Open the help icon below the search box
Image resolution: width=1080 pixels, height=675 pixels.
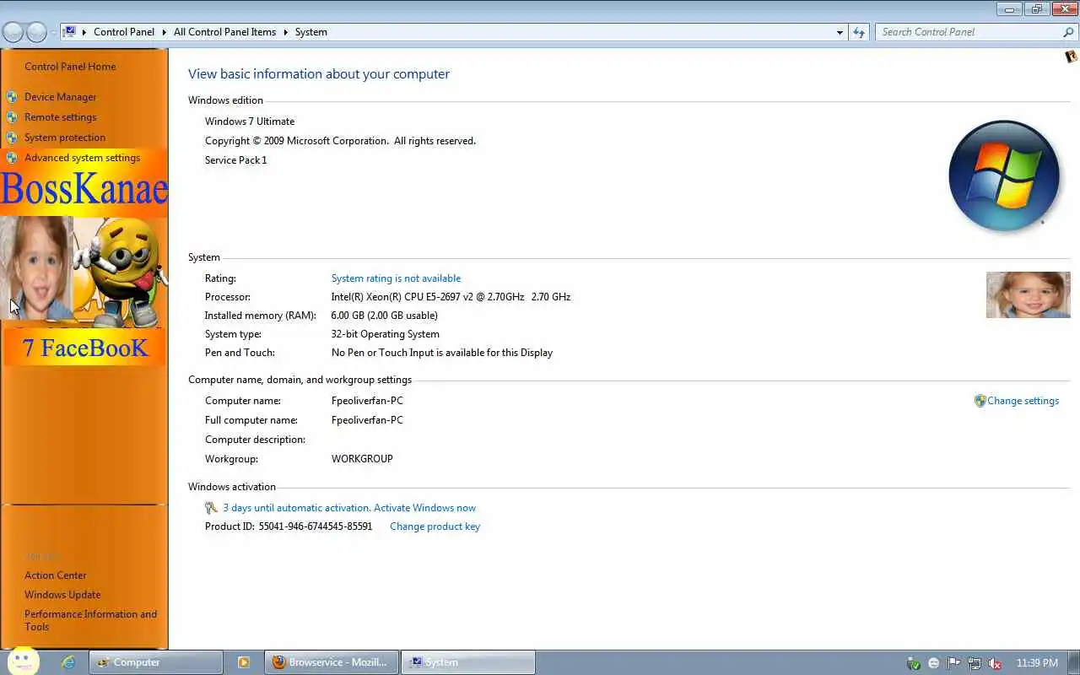(1072, 57)
